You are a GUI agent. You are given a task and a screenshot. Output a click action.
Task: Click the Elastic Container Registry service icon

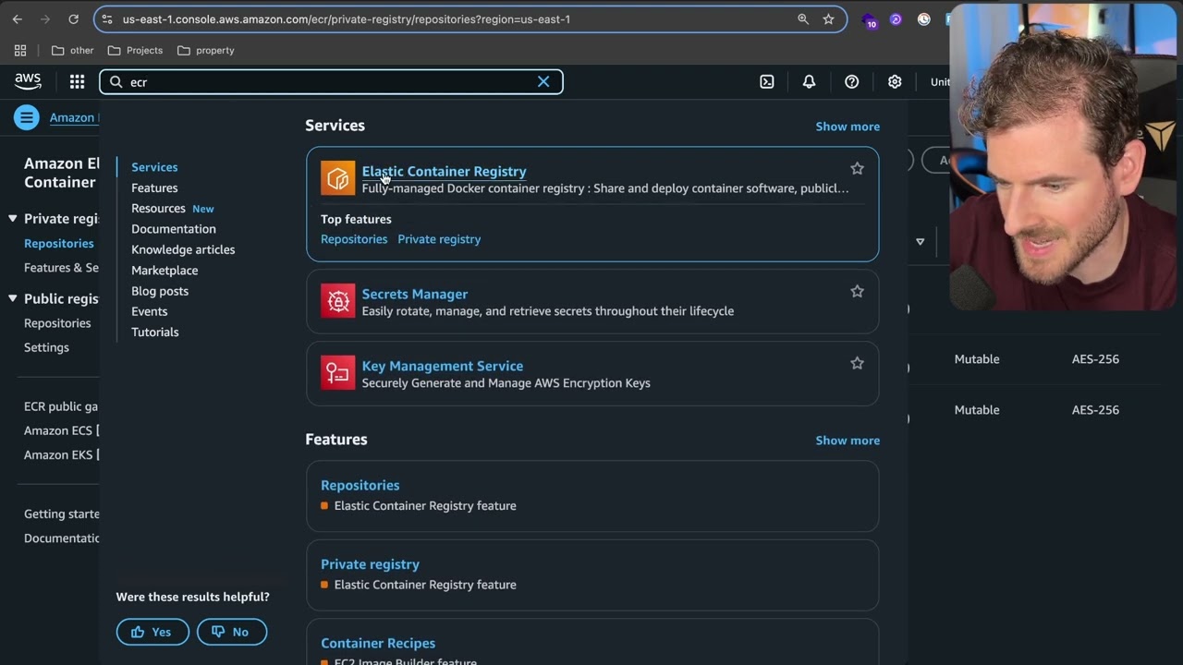click(337, 178)
